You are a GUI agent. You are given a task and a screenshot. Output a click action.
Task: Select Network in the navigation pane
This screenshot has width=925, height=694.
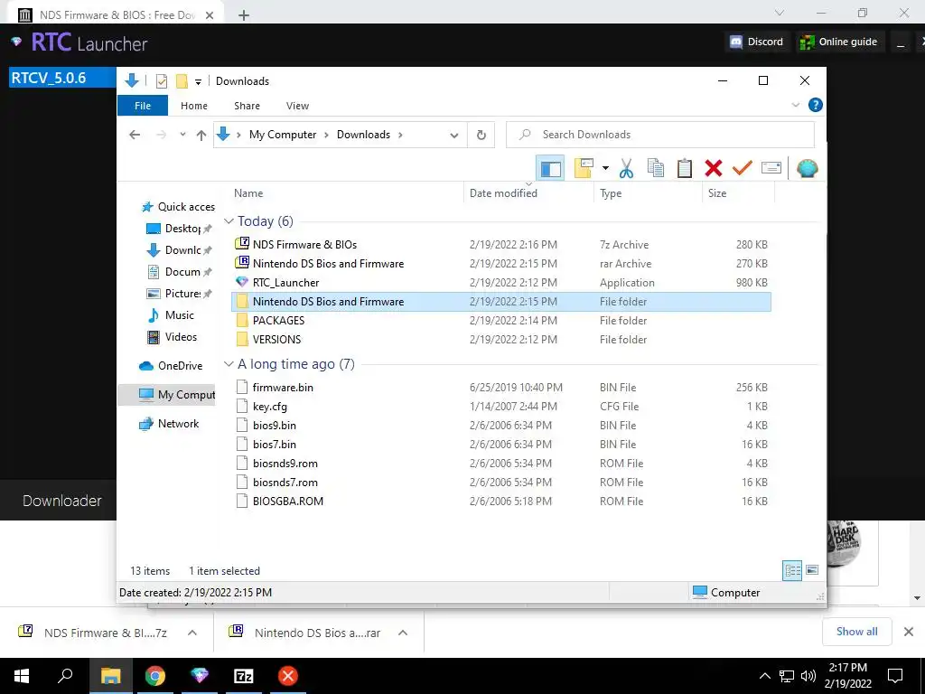pos(169,424)
